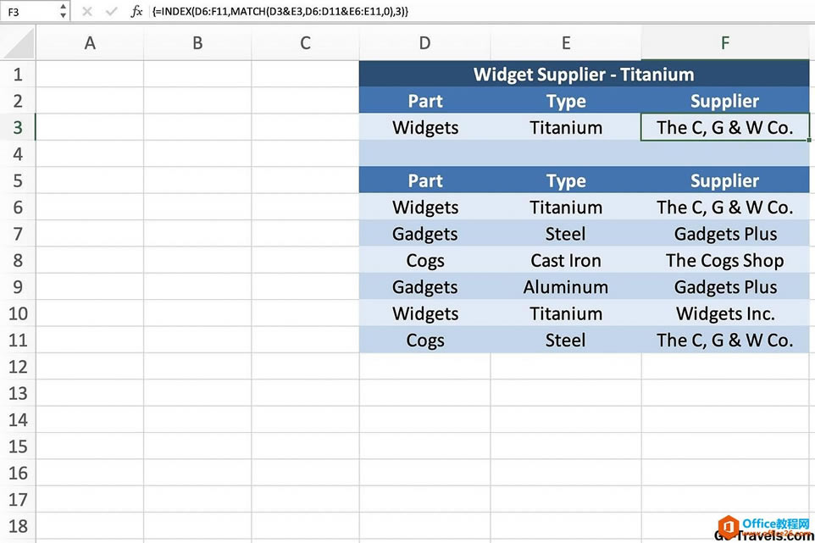Image resolution: width=815 pixels, height=543 pixels.
Task: Select the Widgets Inc. supplier cell
Action: coord(725,313)
